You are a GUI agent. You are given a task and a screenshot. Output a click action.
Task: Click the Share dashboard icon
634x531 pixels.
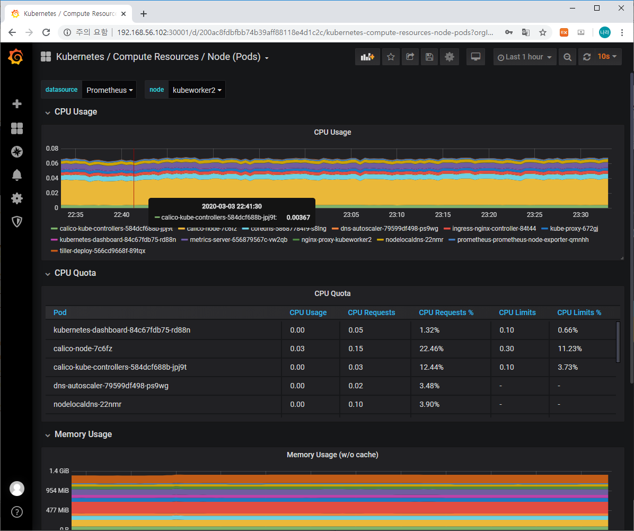click(410, 57)
